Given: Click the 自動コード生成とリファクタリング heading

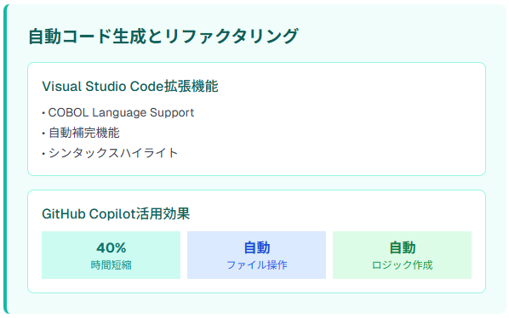Looking at the screenshot, I should (x=163, y=36).
